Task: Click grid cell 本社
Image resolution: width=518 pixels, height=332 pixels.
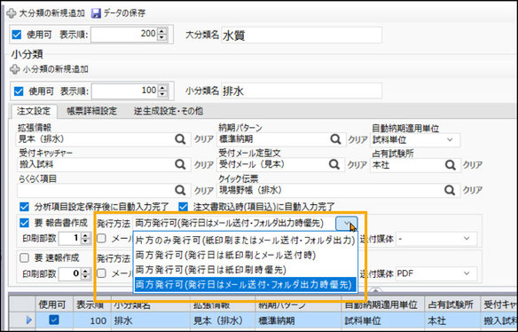Action: [x=451, y=320]
